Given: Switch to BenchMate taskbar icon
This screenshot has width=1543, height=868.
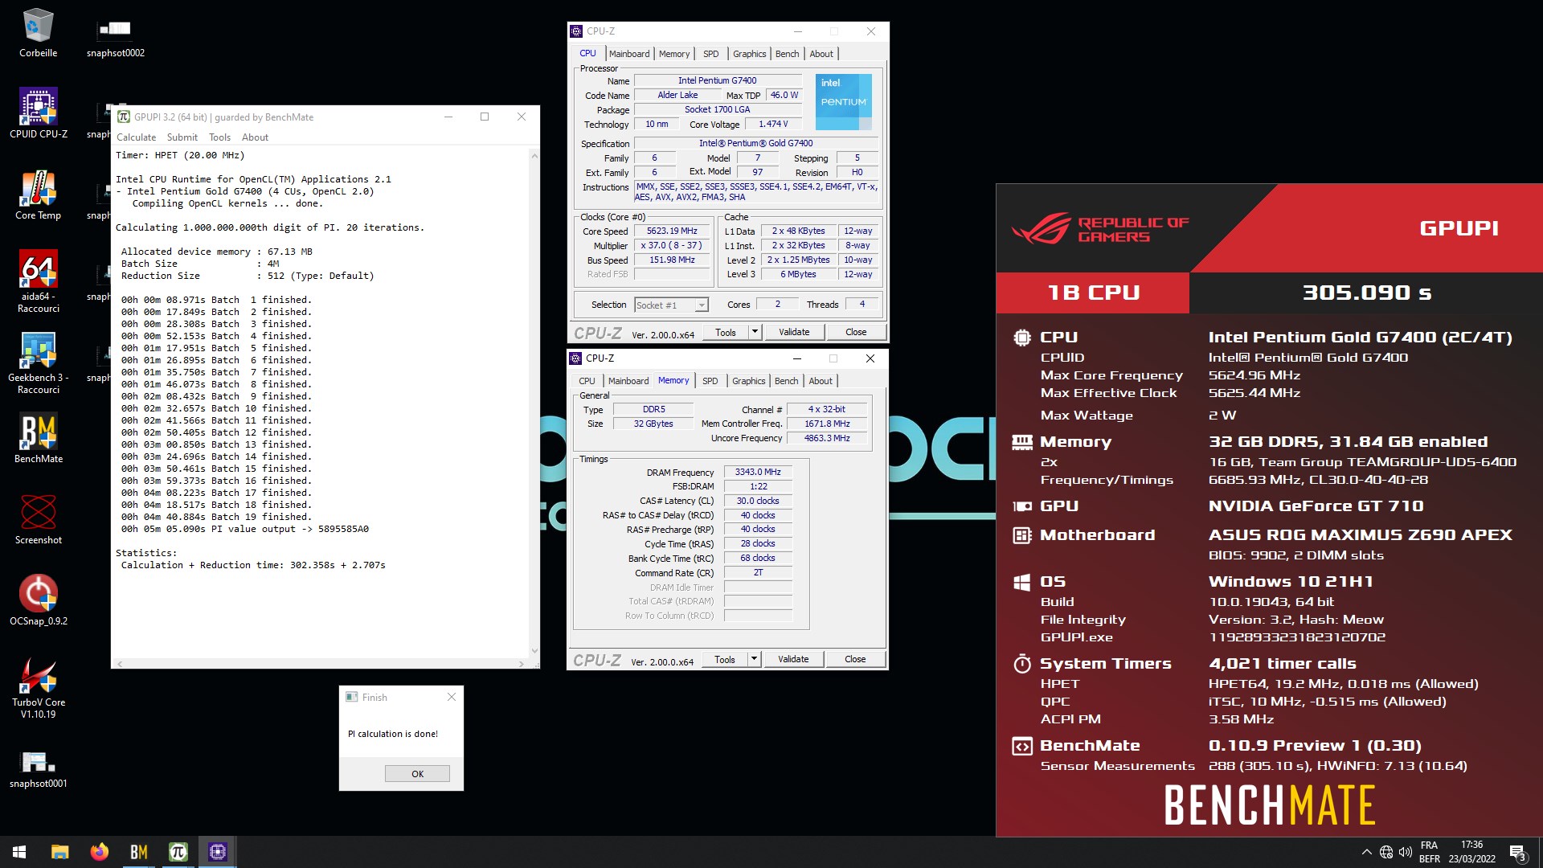Looking at the screenshot, I should (x=138, y=852).
